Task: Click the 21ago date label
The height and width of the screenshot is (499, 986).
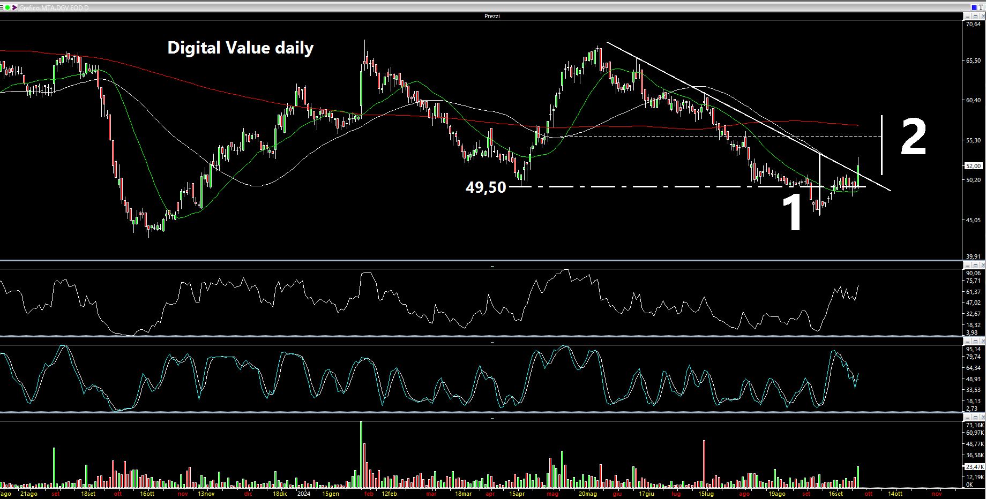Action: (28, 494)
